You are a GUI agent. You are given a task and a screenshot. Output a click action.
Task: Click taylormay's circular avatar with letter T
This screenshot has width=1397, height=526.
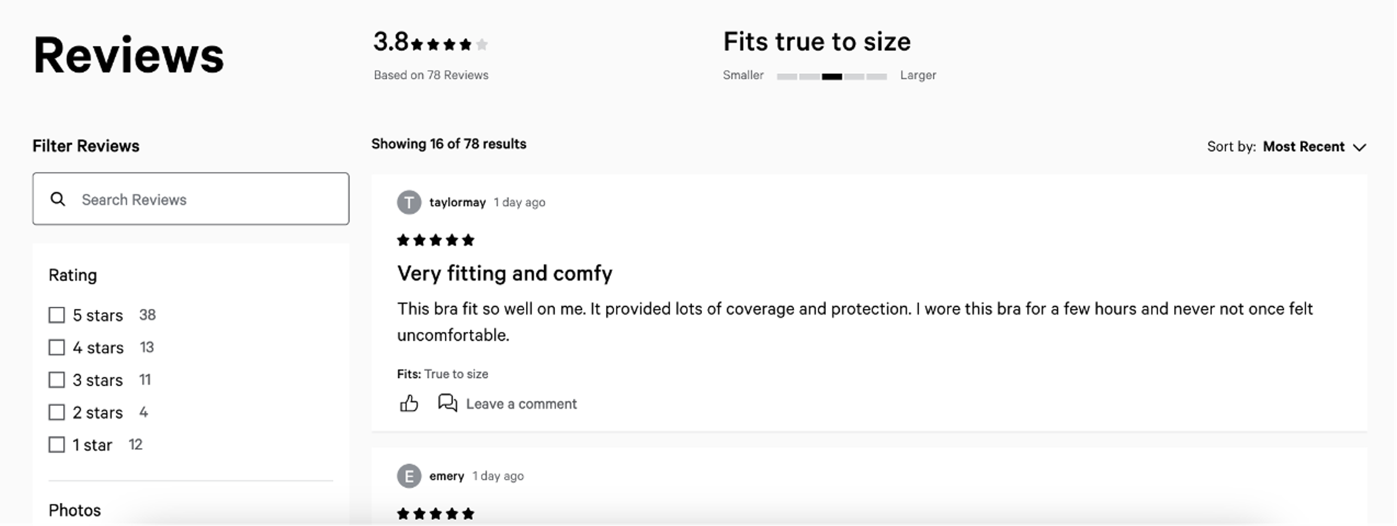click(x=409, y=202)
